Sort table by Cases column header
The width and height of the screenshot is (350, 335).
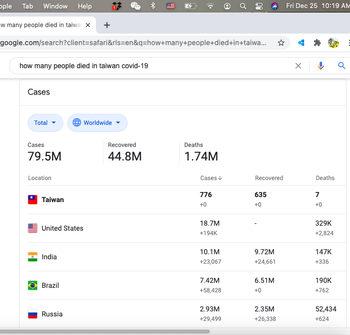point(211,178)
